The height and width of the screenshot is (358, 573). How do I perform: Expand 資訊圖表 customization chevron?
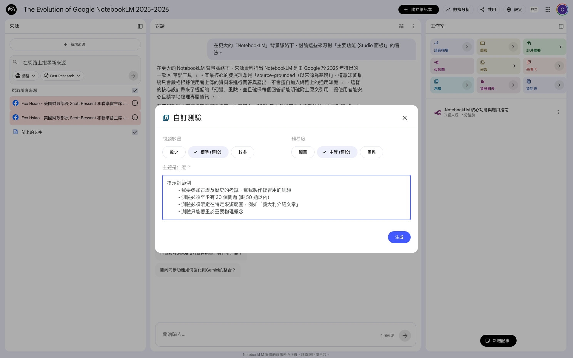click(513, 85)
